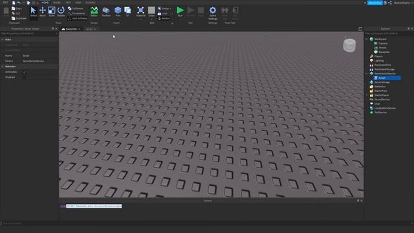The height and width of the screenshot is (233, 414).
Task: Toggle Constraints option
Action: point(76,13)
